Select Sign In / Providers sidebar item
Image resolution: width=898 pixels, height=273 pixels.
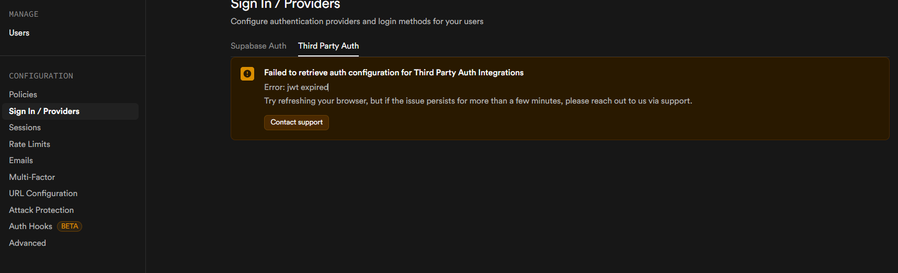(x=44, y=111)
